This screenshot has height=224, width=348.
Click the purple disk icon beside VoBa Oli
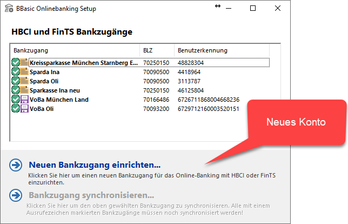24,109
